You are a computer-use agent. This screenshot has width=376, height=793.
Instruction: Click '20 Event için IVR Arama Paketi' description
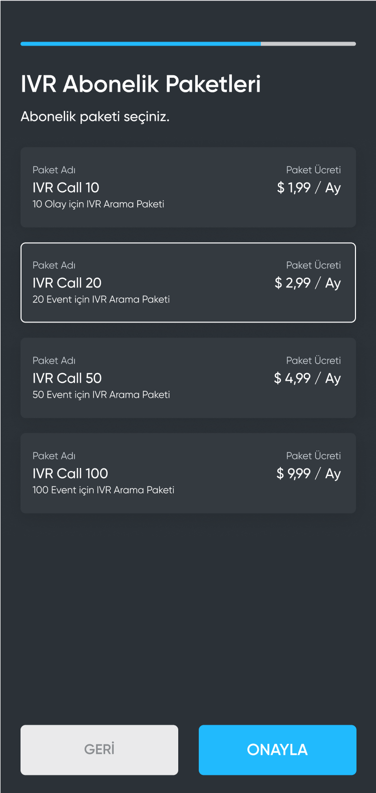coord(101,299)
